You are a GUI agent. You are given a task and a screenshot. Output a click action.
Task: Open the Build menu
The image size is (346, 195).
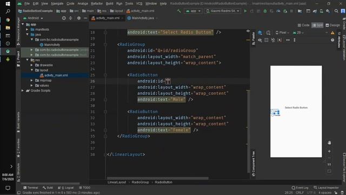(109, 4)
